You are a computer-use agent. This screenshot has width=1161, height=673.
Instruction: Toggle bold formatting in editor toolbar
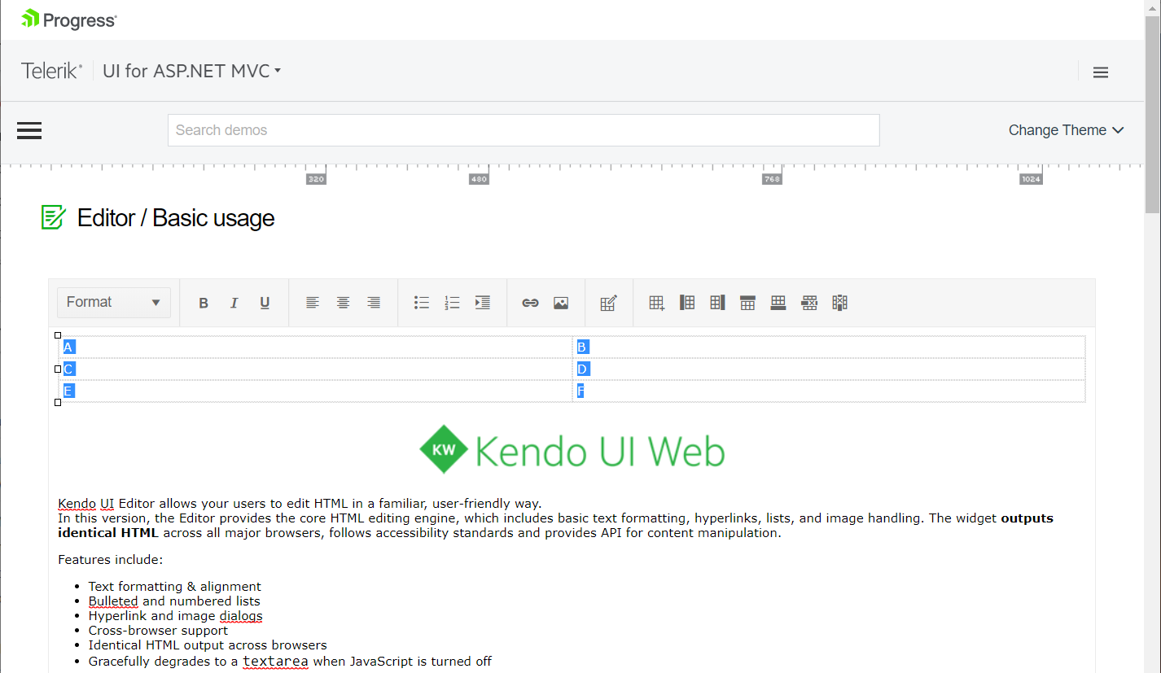coord(204,303)
